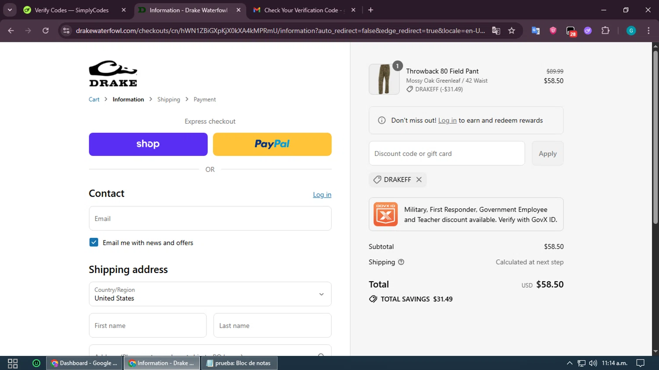Screen dimensions: 659x370
Task: Click Shipping breadcrumb step
Action: pos(169,100)
